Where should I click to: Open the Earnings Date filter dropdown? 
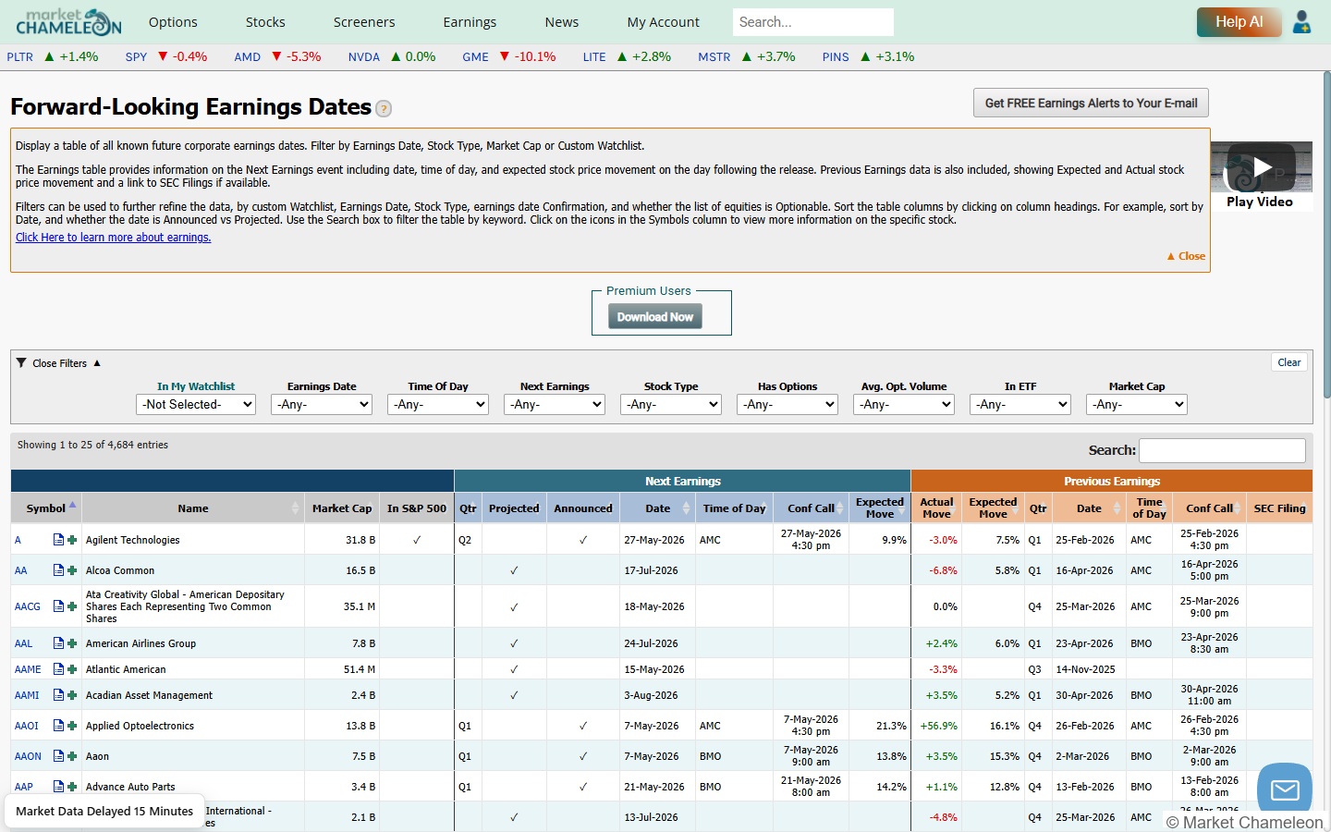(322, 405)
